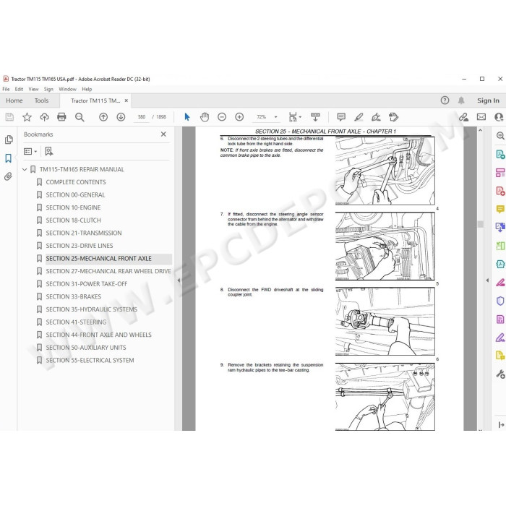Select SECTION 35-HYDRAULIC SYSTEMS bookmark
The width and height of the screenshot is (506, 506).
pos(91,309)
